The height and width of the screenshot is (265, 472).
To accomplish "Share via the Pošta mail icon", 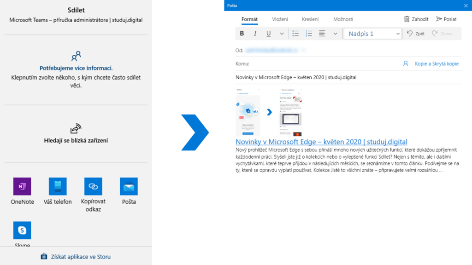I will [129, 187].
